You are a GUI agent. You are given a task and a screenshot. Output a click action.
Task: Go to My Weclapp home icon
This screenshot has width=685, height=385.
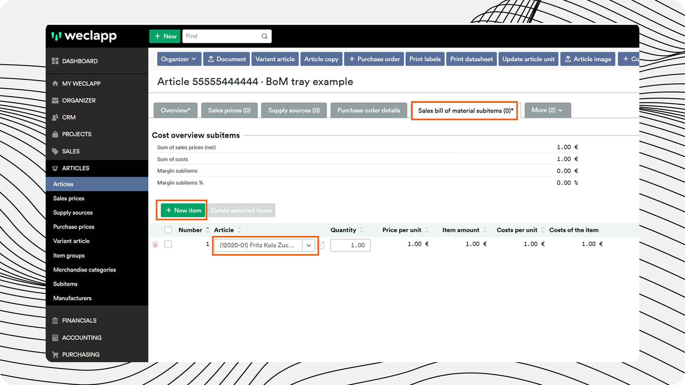click(55, 83)
